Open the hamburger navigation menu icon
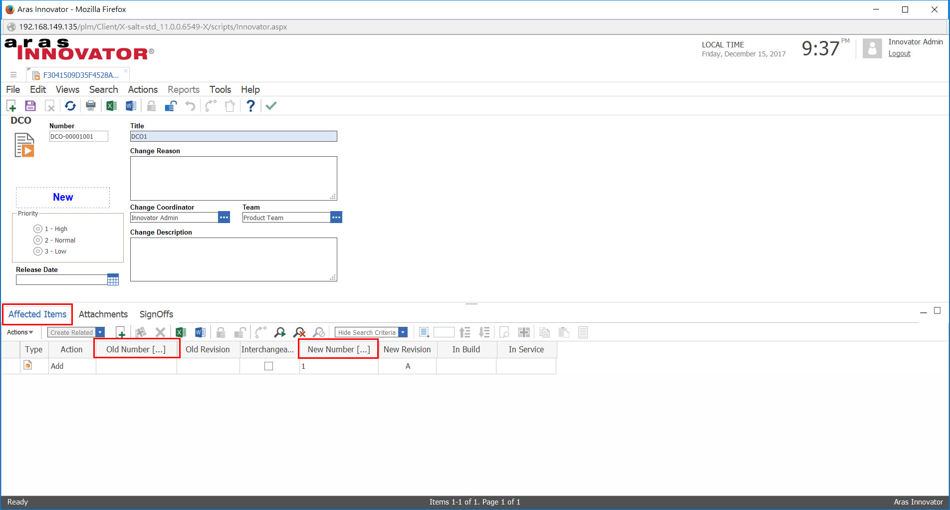This screenshot has height=510, width=950. tap(13, 75)
